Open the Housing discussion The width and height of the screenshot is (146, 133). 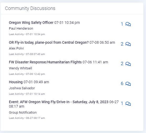click(x=16, y=82)
